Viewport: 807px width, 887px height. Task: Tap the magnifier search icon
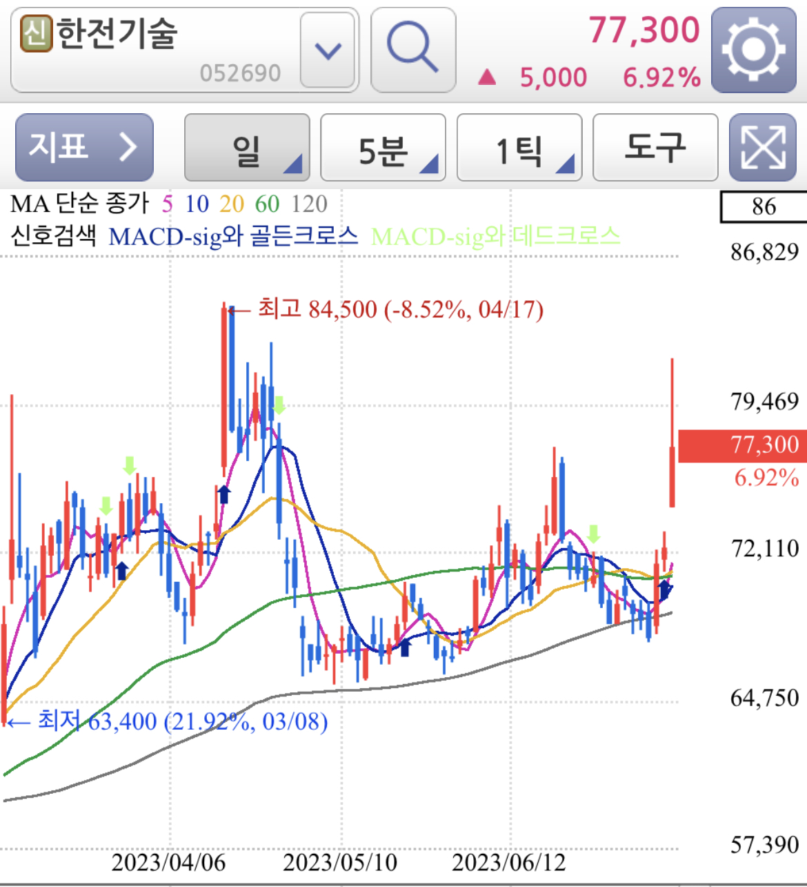[x=413, y=50]
